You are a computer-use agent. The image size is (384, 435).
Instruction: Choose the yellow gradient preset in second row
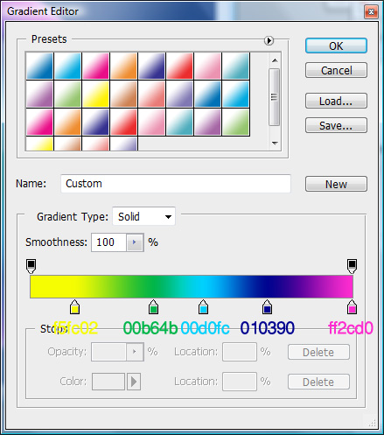96,95
